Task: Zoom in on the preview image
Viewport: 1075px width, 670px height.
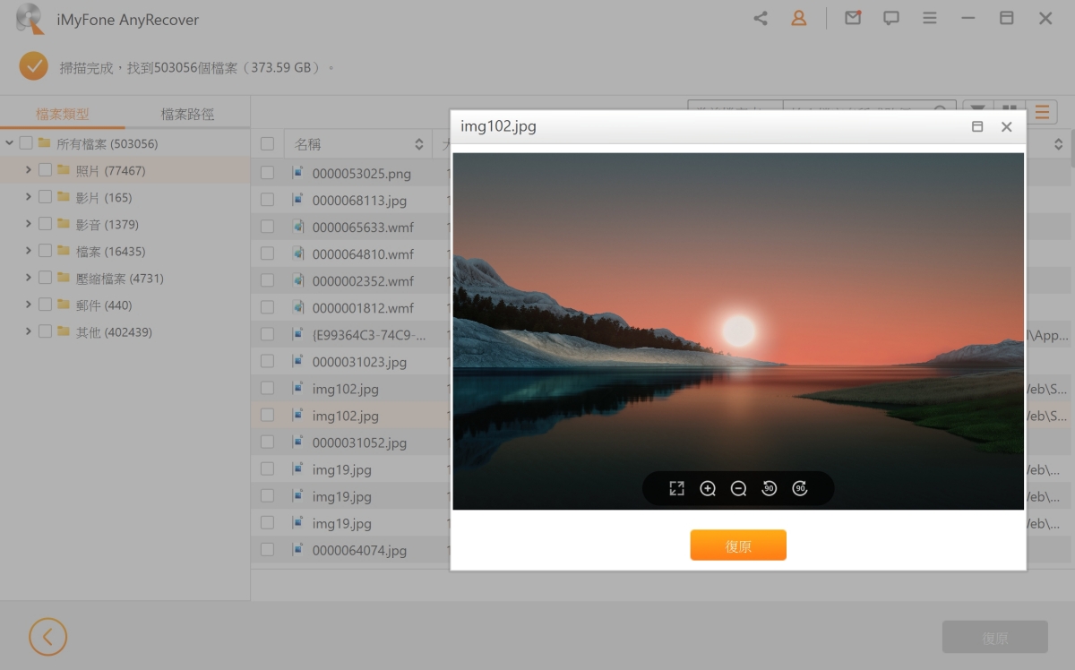Action: click(x=708, y=488)
